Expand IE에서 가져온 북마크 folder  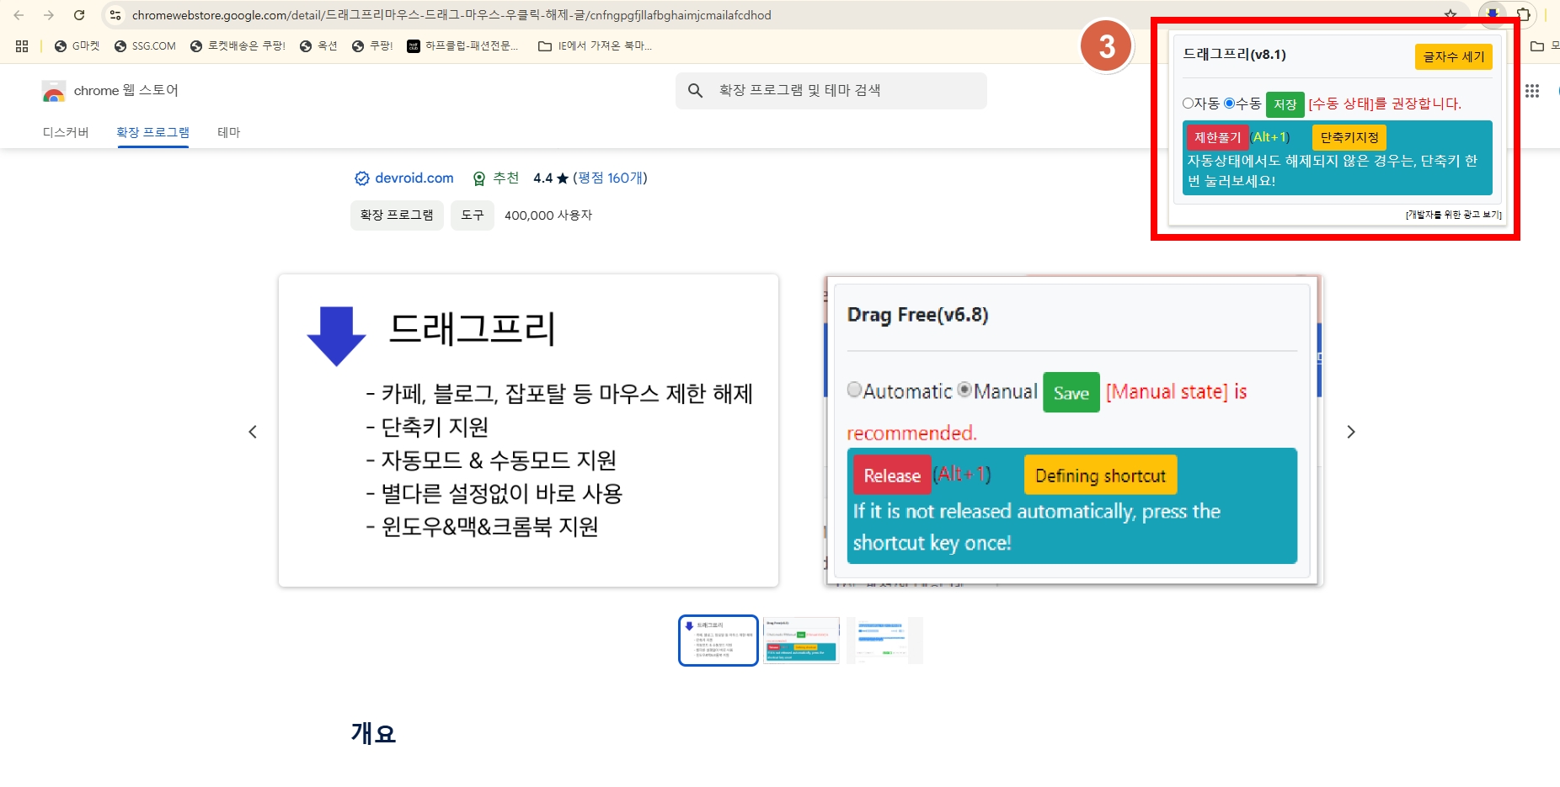point(595,46)
